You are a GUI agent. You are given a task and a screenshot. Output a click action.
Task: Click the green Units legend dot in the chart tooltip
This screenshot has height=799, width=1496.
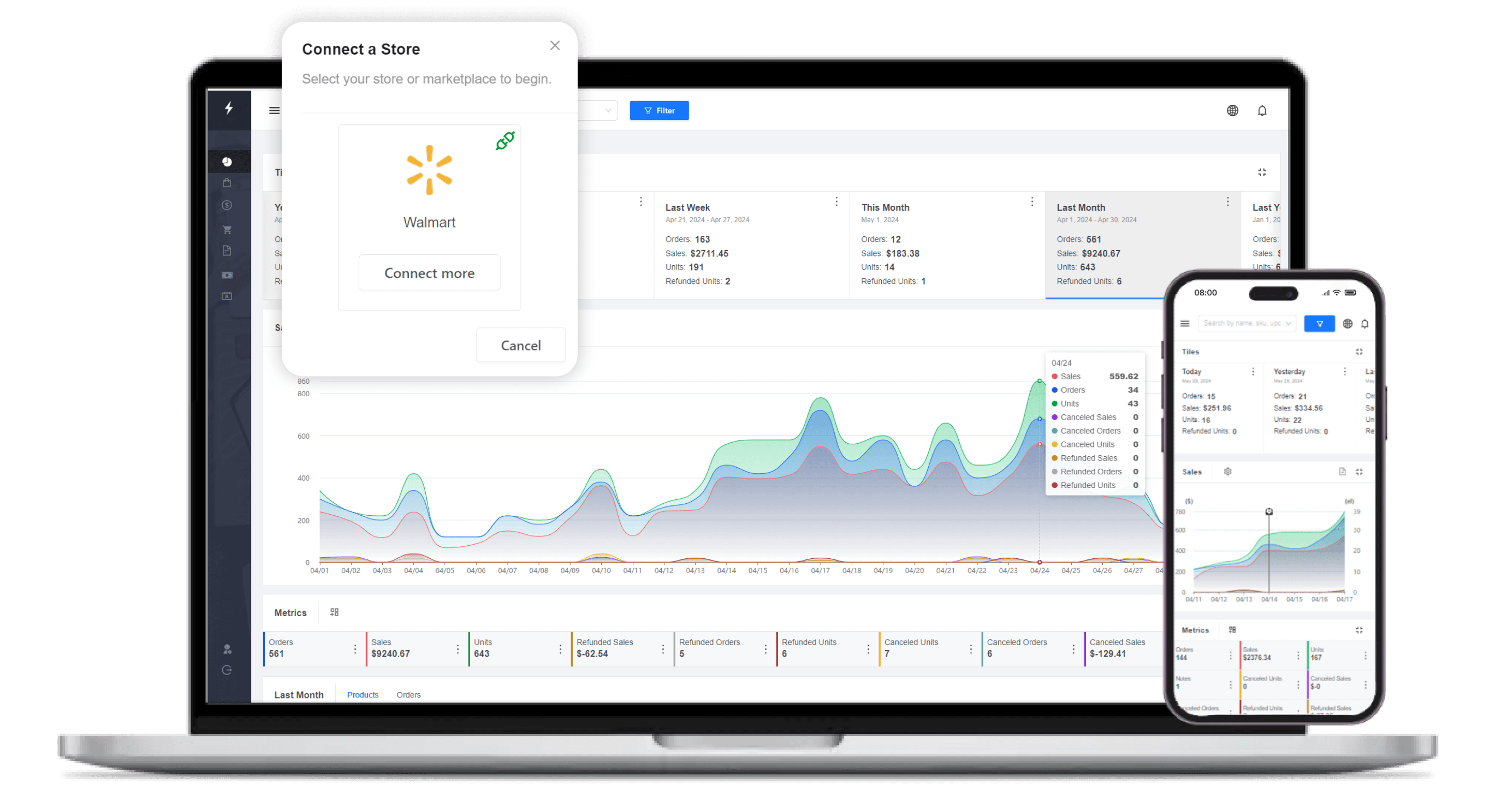pyautogui.click(x=1055, y=404)
